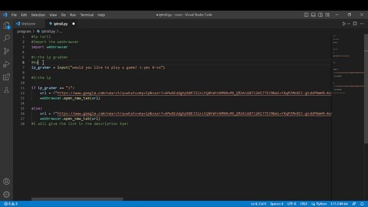Click 'webbrowser.open_new_tab(url)' on line 13
The height and width of the screenshot is (207, 368).
70,98
